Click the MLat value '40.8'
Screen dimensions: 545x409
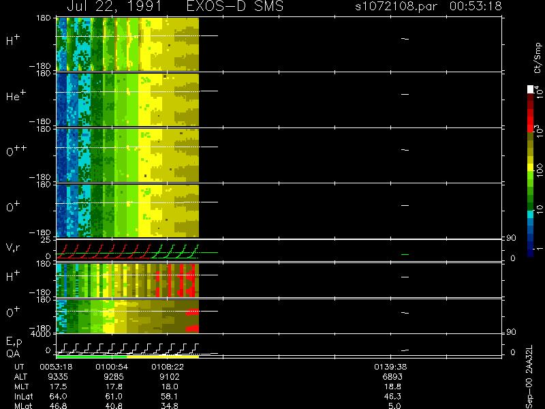(x=114, y=406)
